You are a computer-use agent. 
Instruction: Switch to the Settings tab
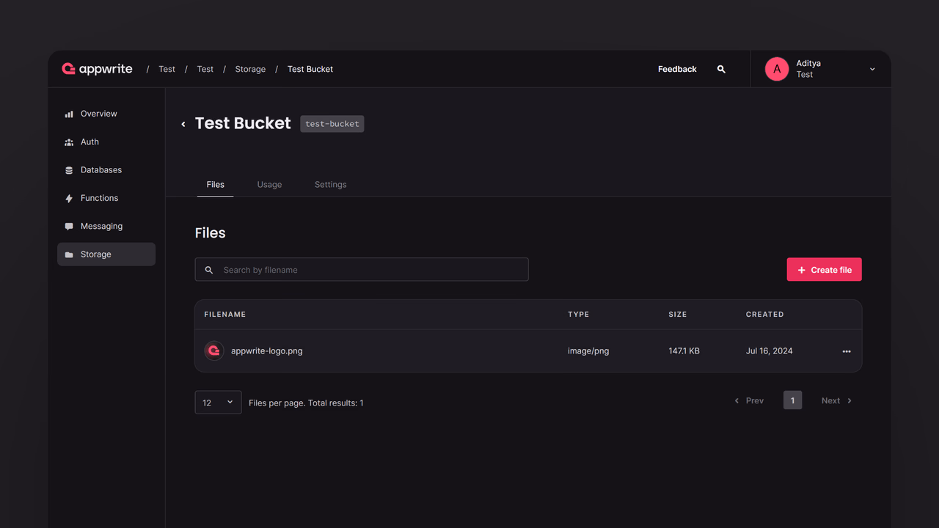pyautogui.click(x=330, y=185)
